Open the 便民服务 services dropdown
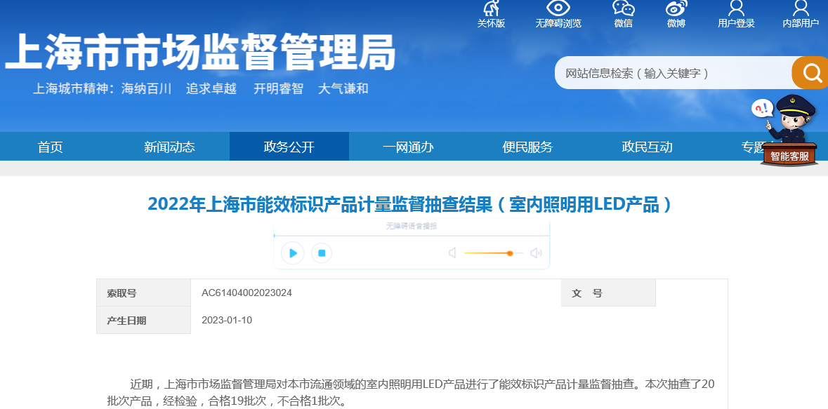The width and height of the screenshot is (828, 409). [527, 146]
